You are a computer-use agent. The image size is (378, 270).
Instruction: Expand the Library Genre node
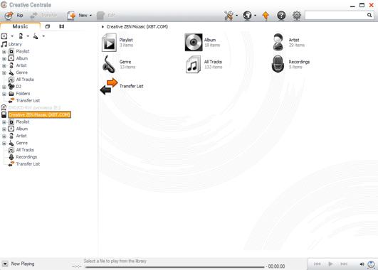(x=4, y=72)
